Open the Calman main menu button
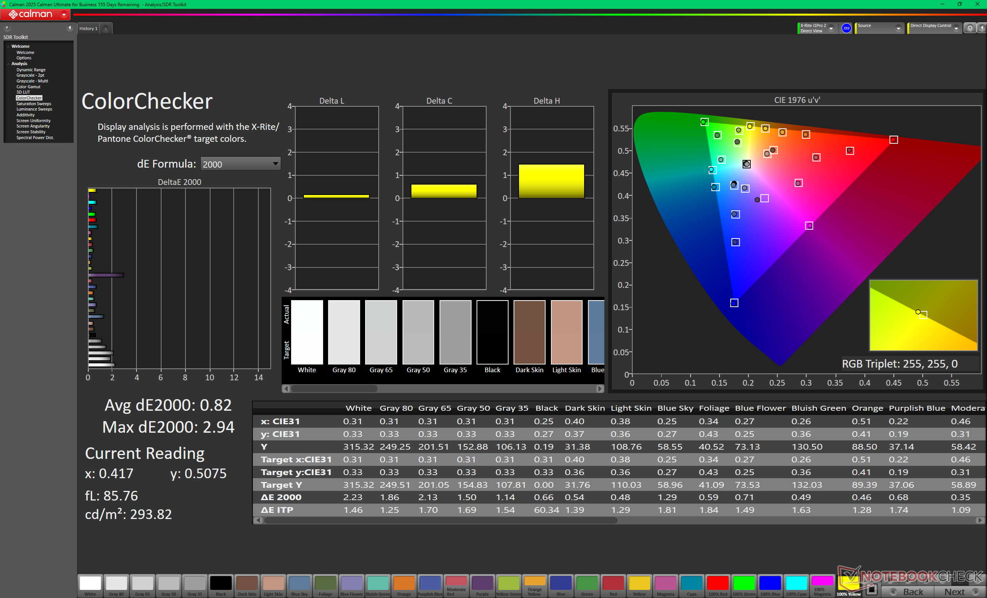Screen dimensions: 987x598 click(x=35, y=14)
